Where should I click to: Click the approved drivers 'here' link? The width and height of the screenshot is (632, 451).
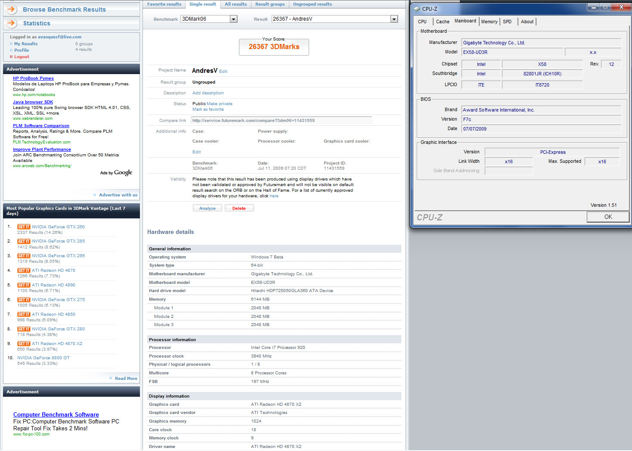click(x=274, y=196)
